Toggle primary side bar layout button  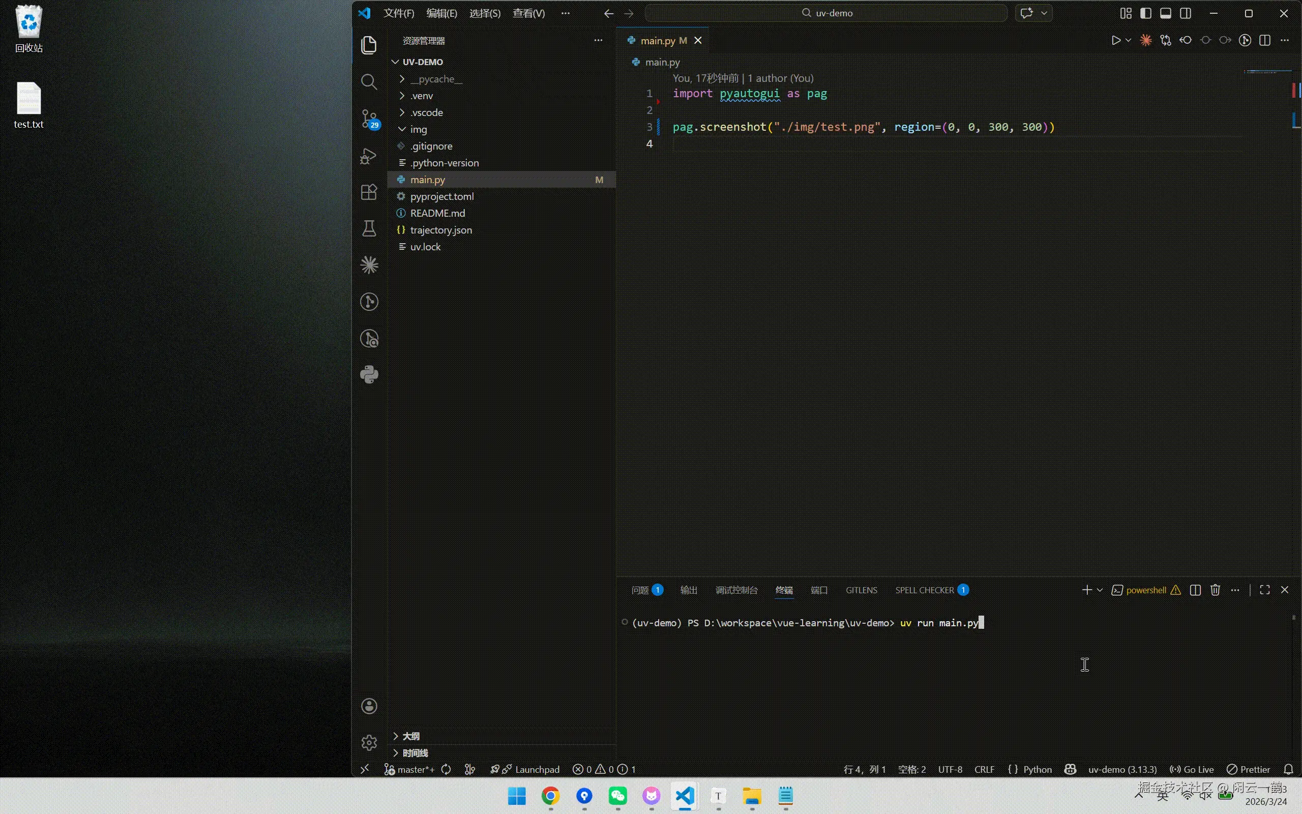[x=1145, y=13]
